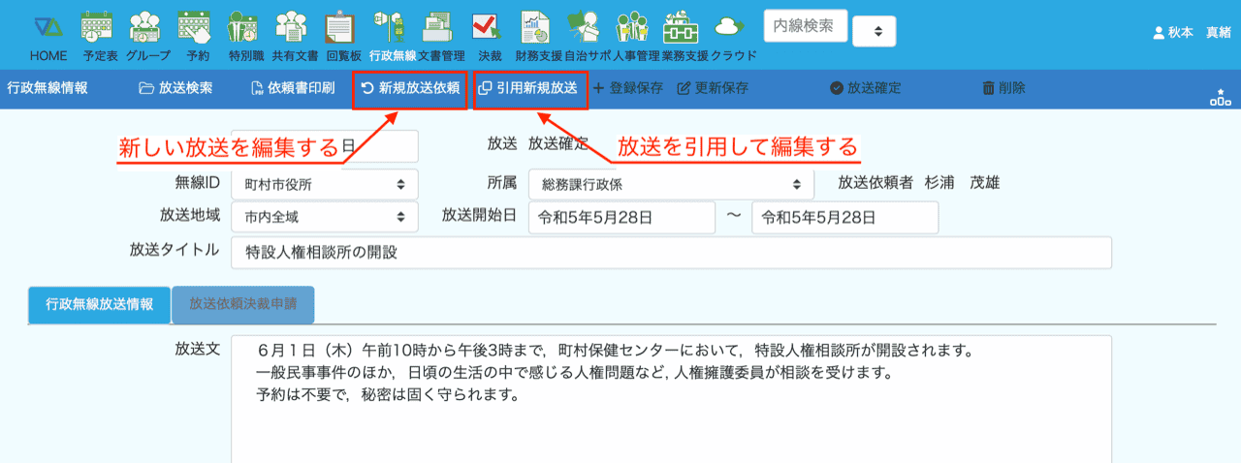Switch to the 行政無線放送情報 tab
The height and width of the screenshot is (463, 1241).
click(100, 304)
